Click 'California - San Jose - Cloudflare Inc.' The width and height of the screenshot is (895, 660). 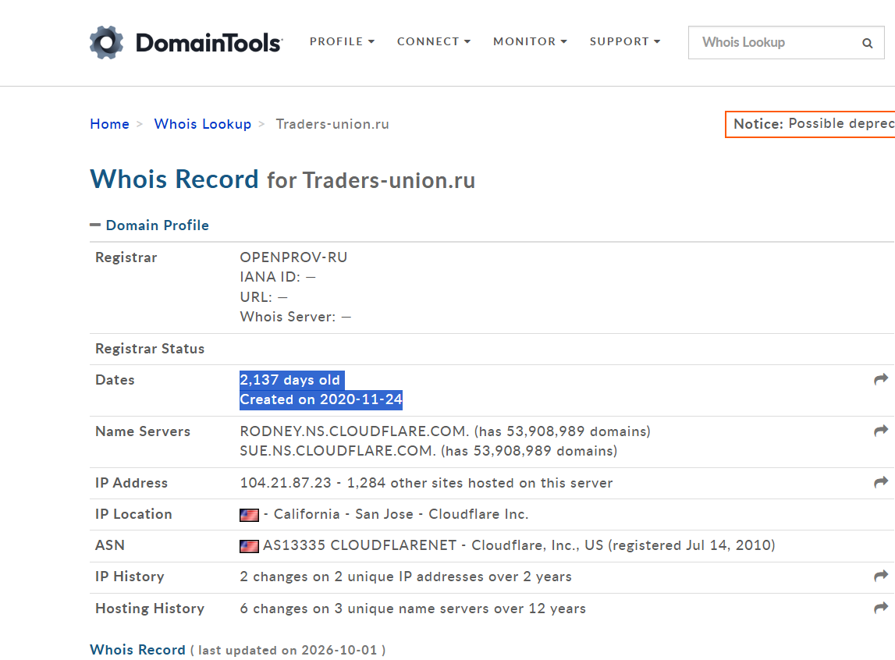pos(401,514)
